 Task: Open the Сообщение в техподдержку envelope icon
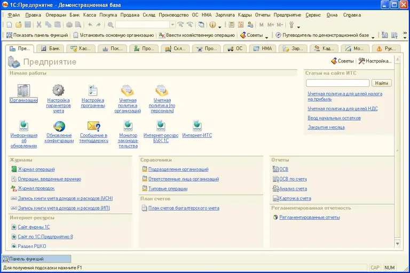pos(94,126)
